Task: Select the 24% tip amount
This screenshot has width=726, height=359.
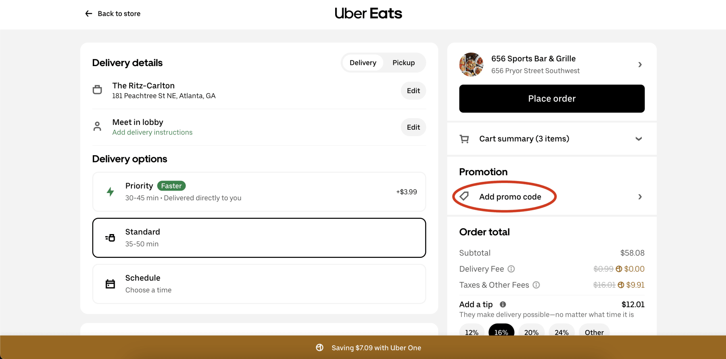Action: pyautogui.click(x=561, y=332)
